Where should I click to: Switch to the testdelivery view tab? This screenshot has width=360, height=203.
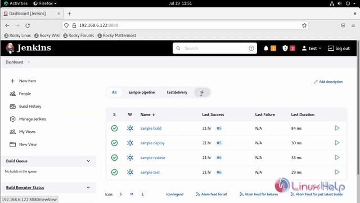(177, 92)
